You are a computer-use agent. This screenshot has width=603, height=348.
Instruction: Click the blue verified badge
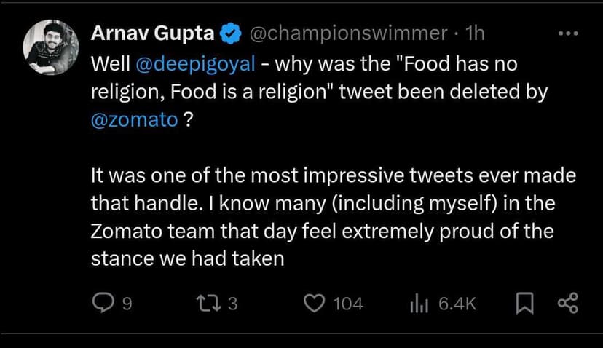pos(232,33)
